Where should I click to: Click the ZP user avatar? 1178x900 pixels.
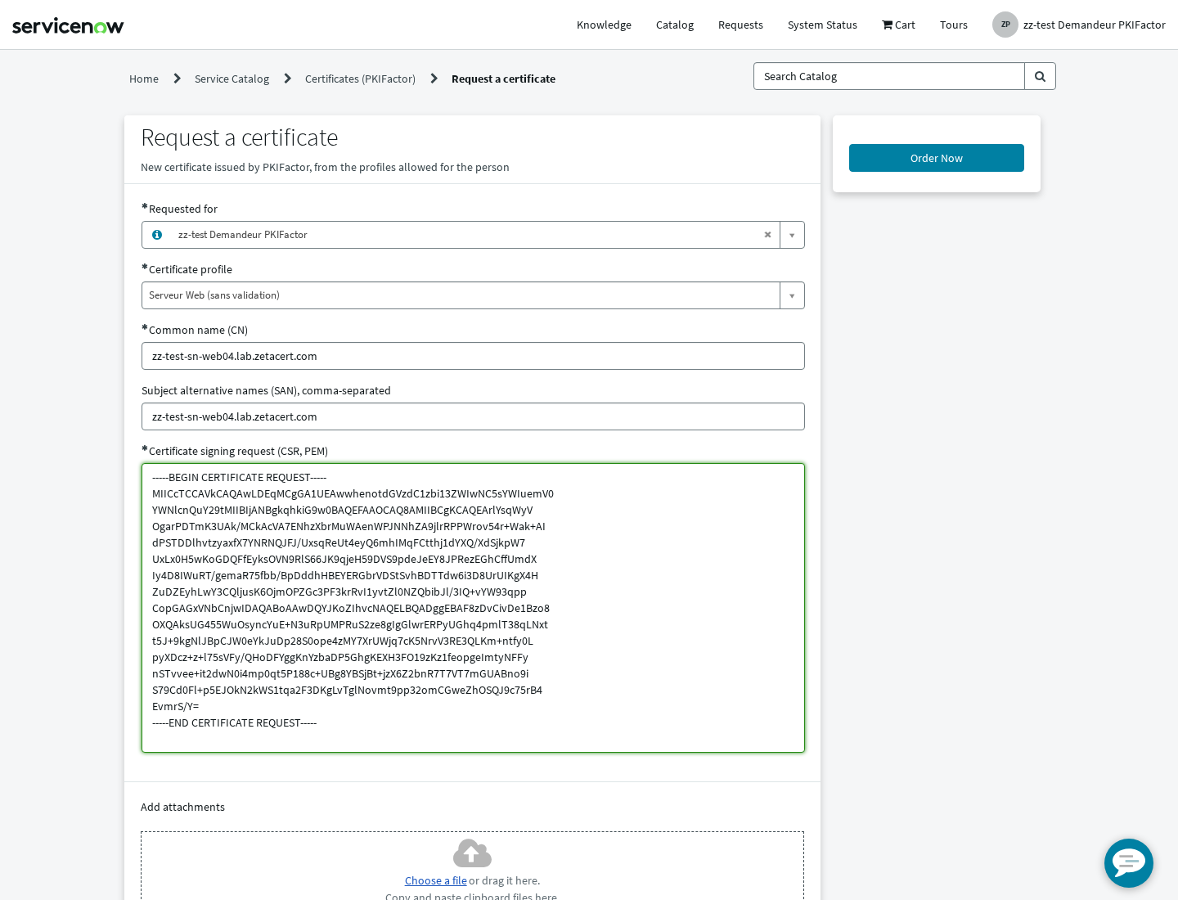(x=1005, y=25)
